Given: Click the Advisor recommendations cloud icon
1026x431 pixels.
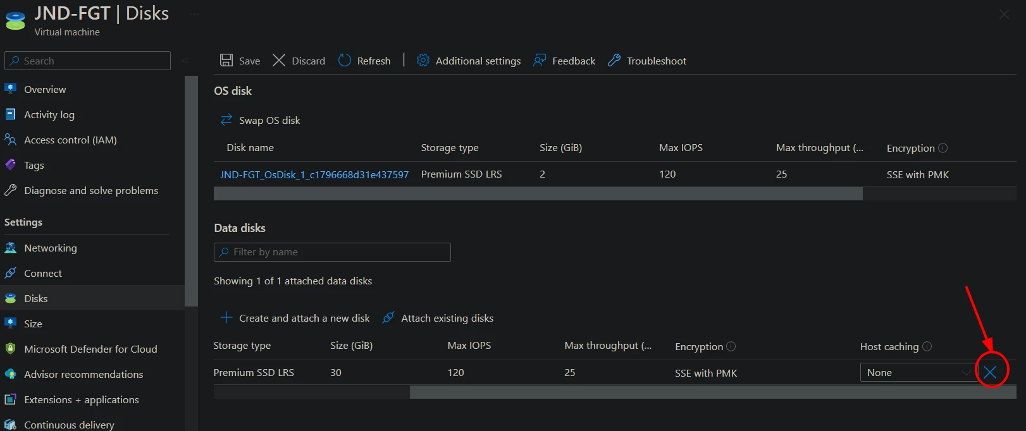Looking at the screenshot, I should [x=11, y=373].
